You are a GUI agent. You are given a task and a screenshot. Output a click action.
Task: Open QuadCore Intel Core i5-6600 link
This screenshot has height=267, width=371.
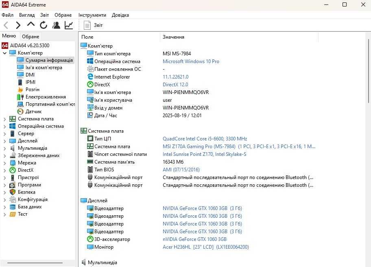tap(205, 139)
